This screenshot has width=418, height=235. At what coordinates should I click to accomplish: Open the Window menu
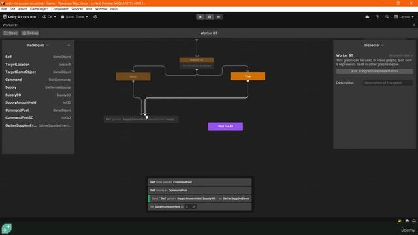pyautogui.click(x=101, y=9)
